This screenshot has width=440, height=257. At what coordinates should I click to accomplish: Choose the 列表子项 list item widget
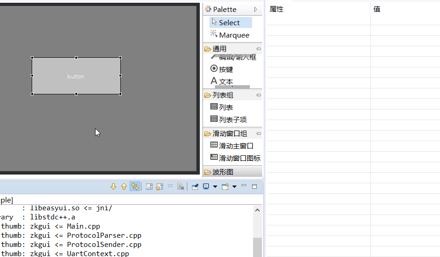[x=228, y=119]
